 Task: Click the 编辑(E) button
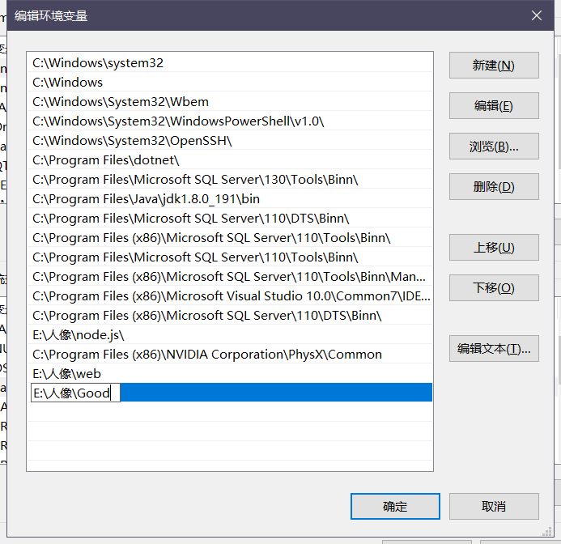(494, 105)
